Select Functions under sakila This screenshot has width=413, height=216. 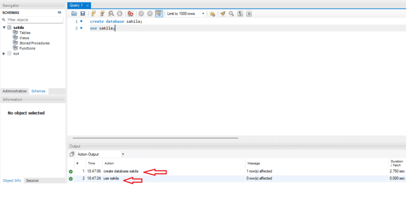point(27,48)
